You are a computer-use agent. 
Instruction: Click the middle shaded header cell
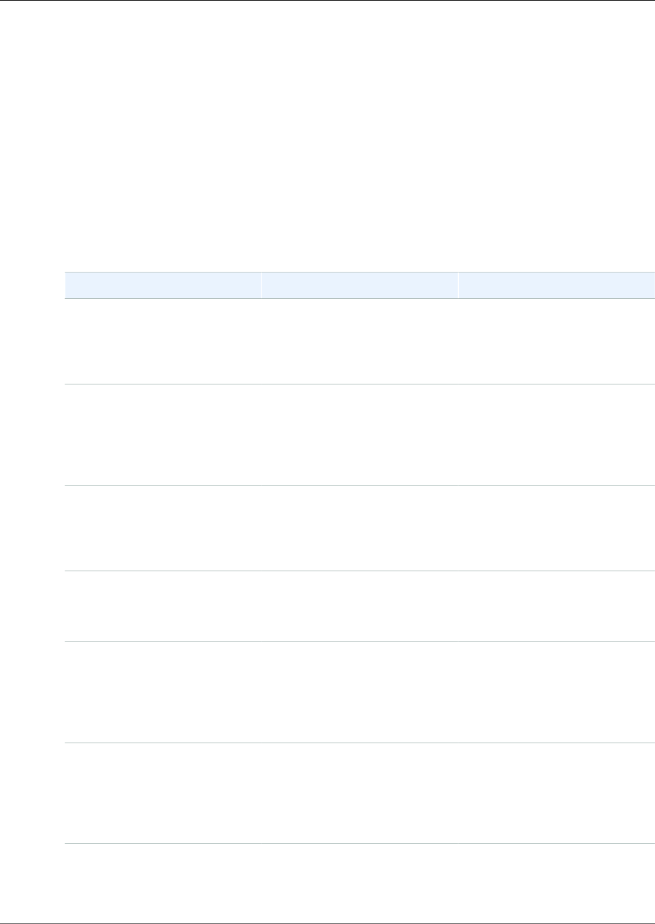pyautogui.click(x=360, y=285)
